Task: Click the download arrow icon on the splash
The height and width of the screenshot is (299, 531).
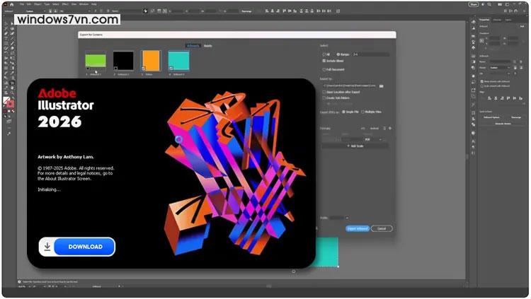Action: (47, 247)
